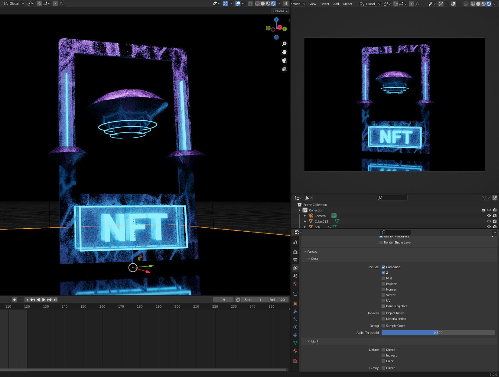
Task: Toggle proportional editing in left viewport header
Action: (55, 4)
